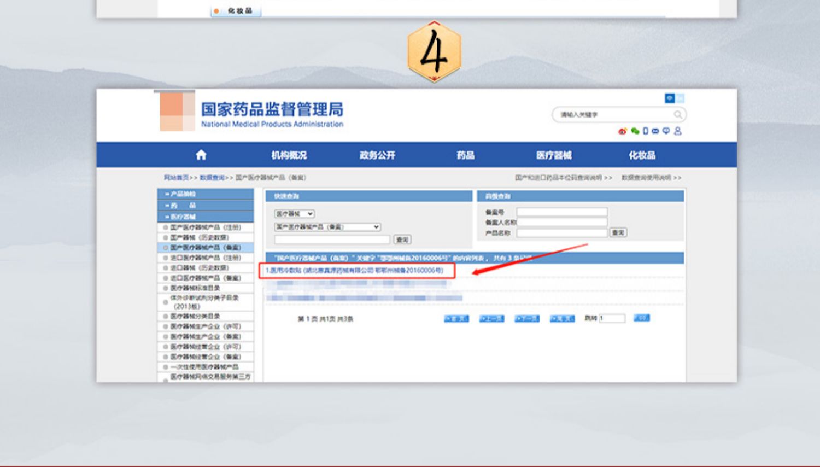Select 体外诊断试剂分类子目录（2013版） in the sidebar

coord(206,302)
